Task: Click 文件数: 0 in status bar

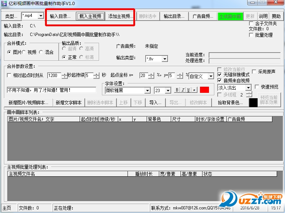Action: pyautogui.click(x=35, y=208)
